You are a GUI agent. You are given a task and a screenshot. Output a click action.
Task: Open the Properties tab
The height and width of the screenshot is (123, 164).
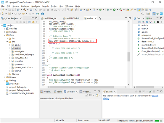85,92
